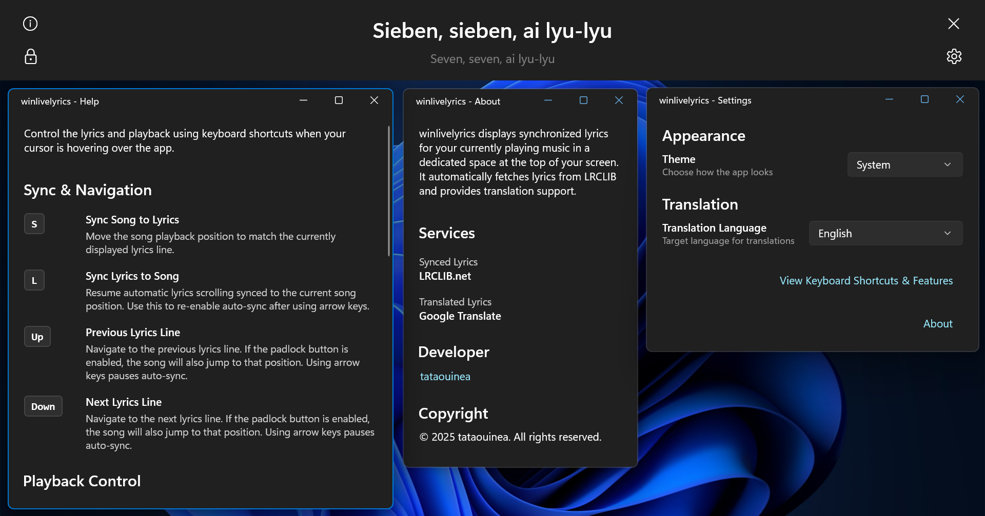Maximize the About window
The image size is (985, 516).
point(583,100)
